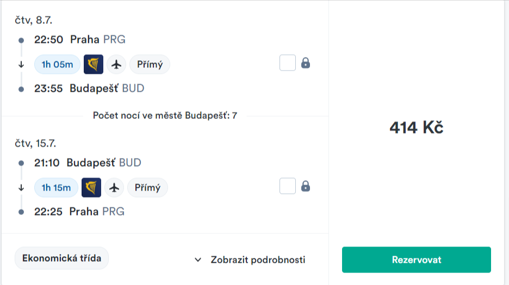Click the 1h 05m duration badge
The image size is (509, 285).
(57, 64)
